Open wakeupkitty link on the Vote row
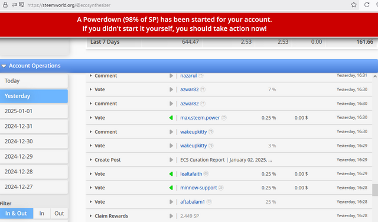 click(x=194, y=146)
